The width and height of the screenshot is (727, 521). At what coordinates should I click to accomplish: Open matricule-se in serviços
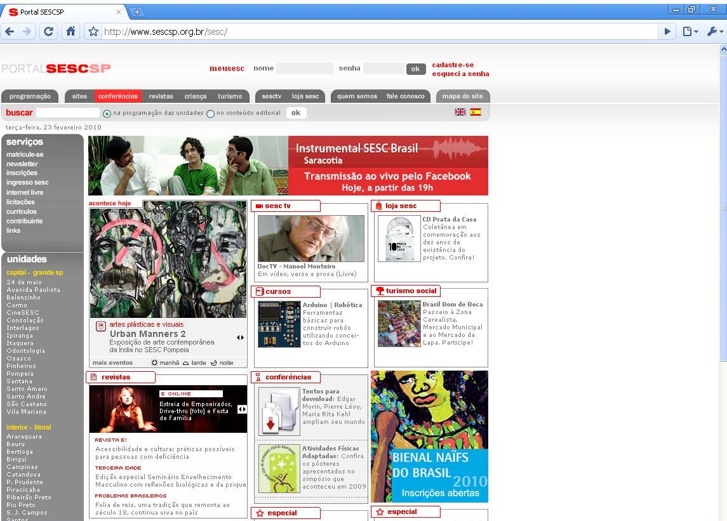[25, 154]
